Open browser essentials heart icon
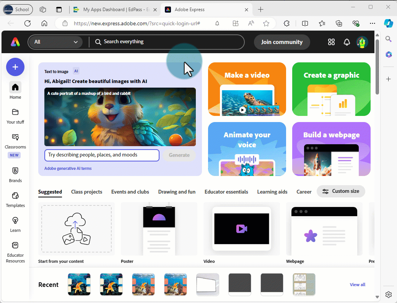The image size is (397, 303). (x=356, y=23)
